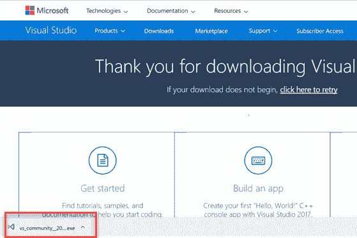This screenshot has width=357, height=238.
Task: Click the Visual Studio icon in download bar
Action: coord(11,227)
